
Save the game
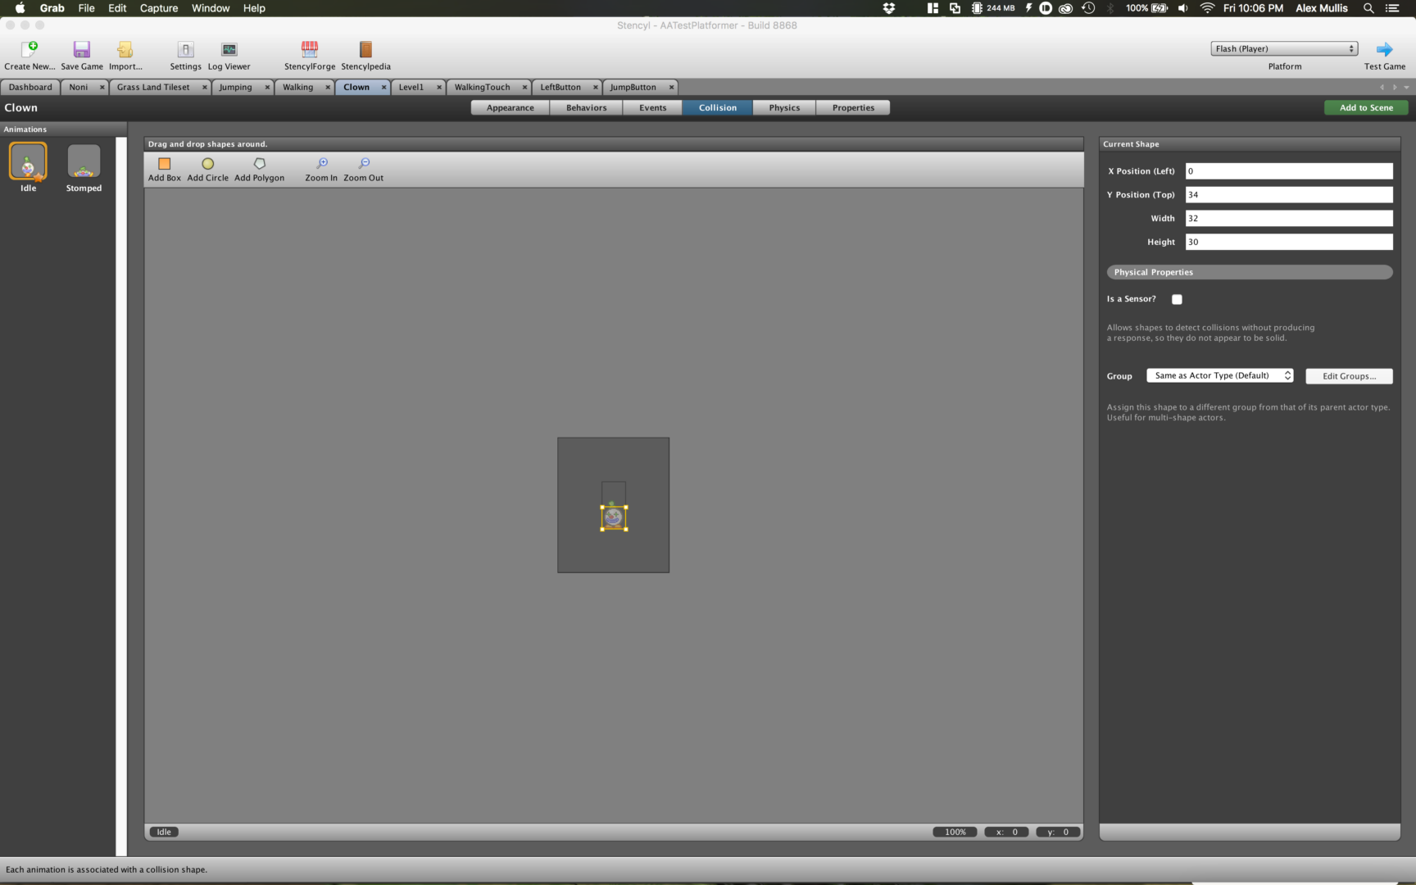tap(81, 54)
